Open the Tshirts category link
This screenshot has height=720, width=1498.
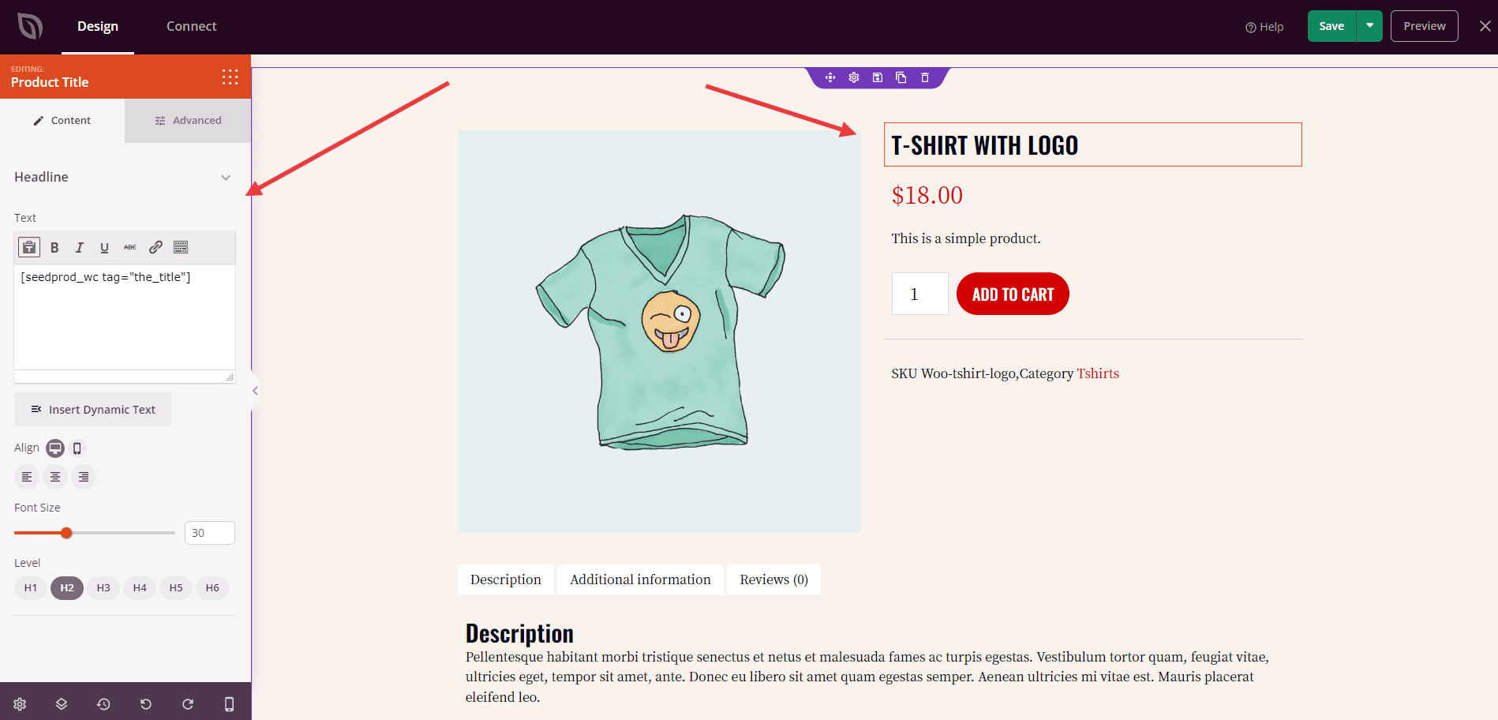tap(1098, 373)
